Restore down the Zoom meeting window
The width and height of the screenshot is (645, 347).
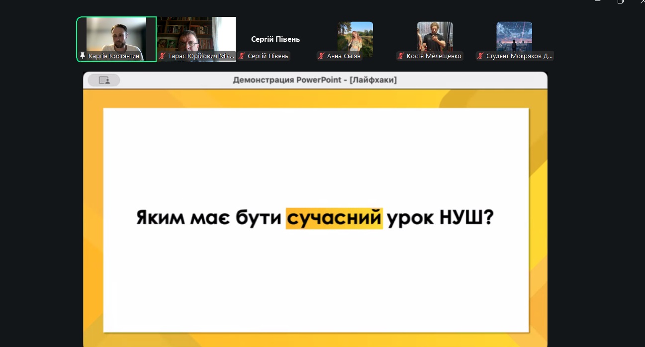click(620, 1)
